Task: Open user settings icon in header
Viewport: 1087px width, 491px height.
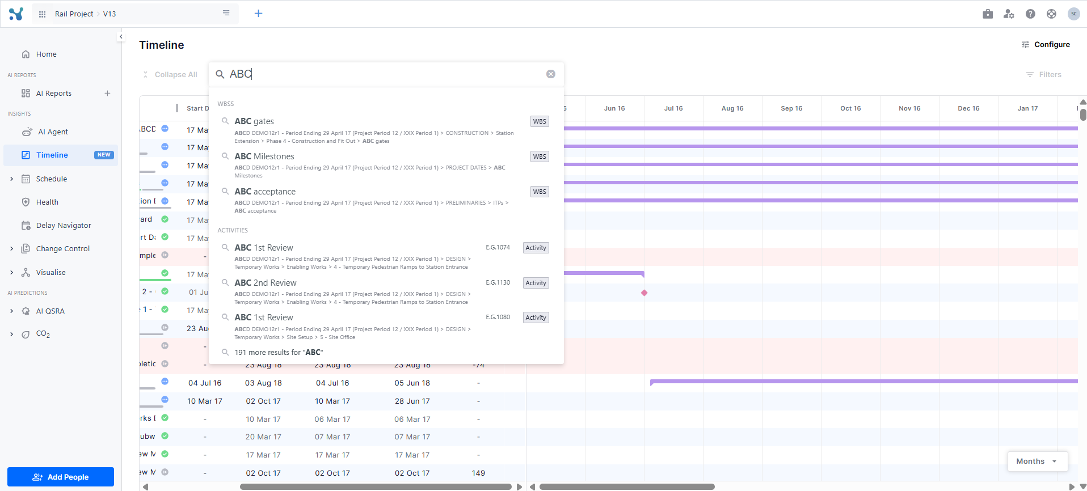Action: pos(1009,14)
